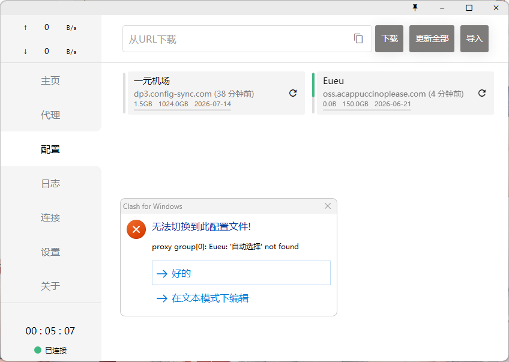Switch to the 代理 tab
Screen dimensions: 509x362
click(50, 115)
